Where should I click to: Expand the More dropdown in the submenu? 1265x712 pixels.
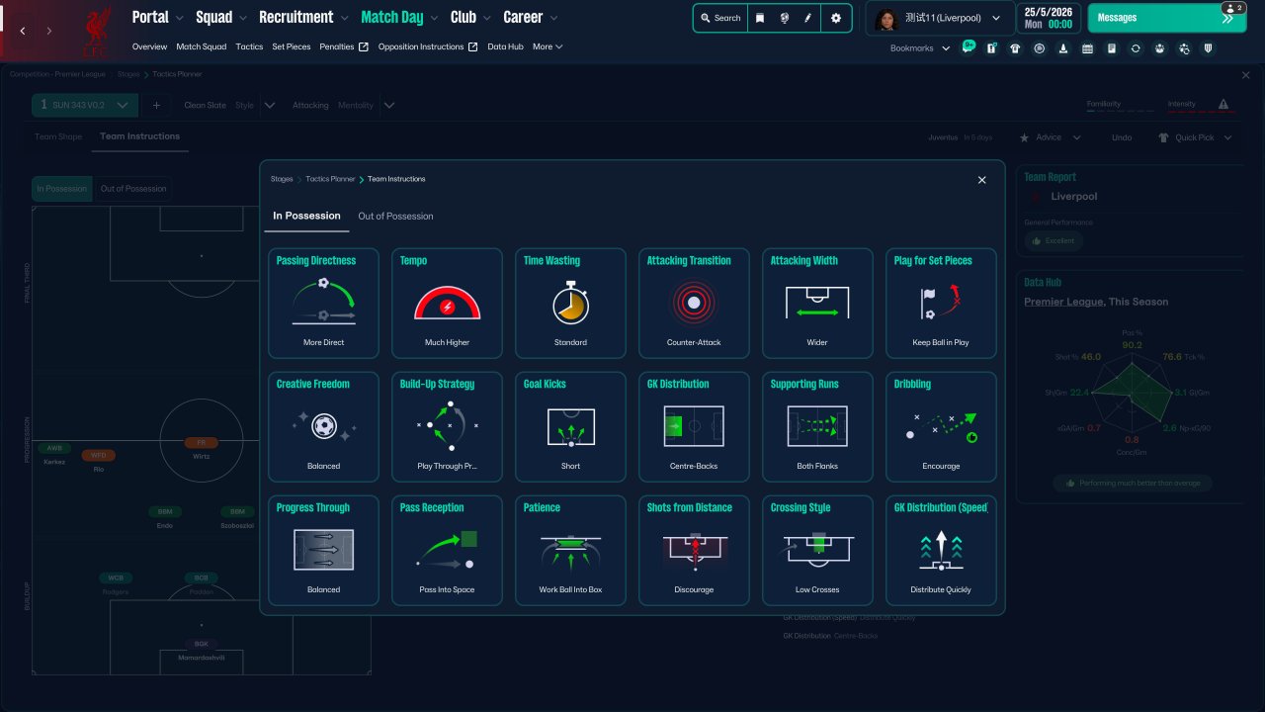[x=548, y=46]
